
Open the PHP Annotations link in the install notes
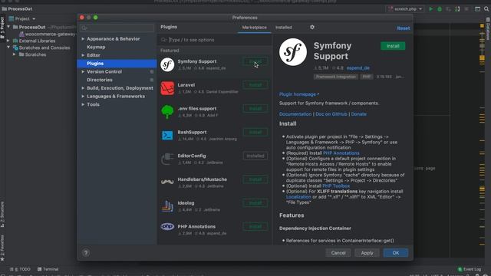tap(341, 153)
